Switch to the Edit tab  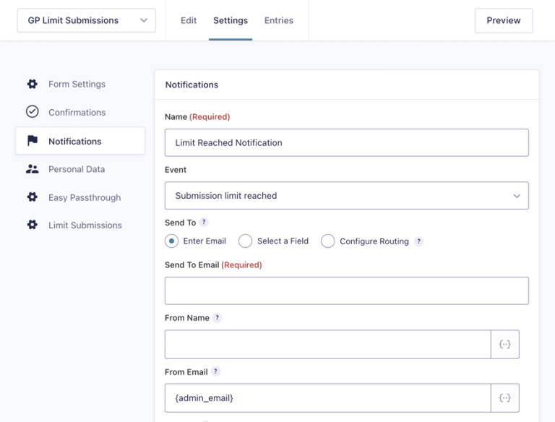(x=189, y=20)
